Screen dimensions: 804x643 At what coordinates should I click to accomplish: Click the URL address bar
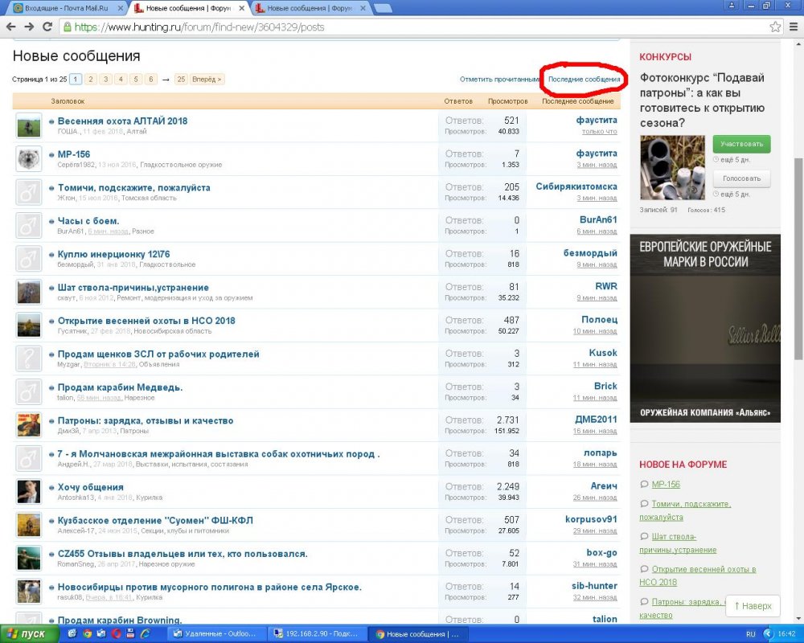(402, 27)
